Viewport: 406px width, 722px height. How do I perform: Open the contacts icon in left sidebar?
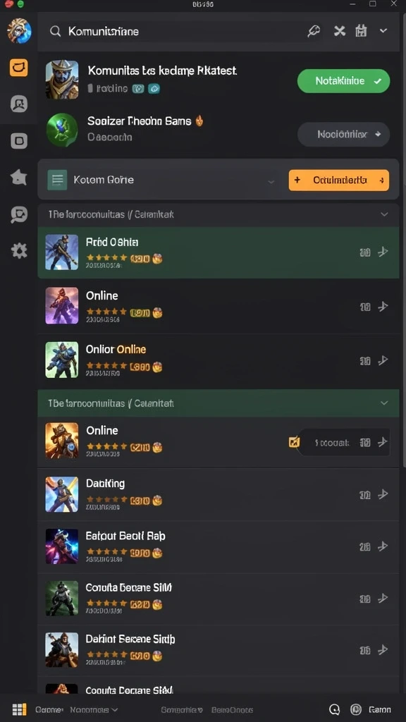tap(19, 104)
